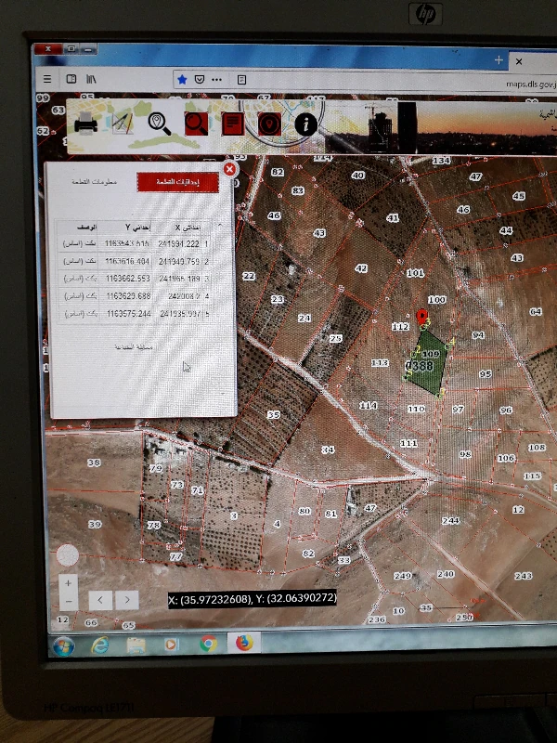Open media player from taskbar
The width and height of the screenshot is (557, 743).
pos(171,645)
